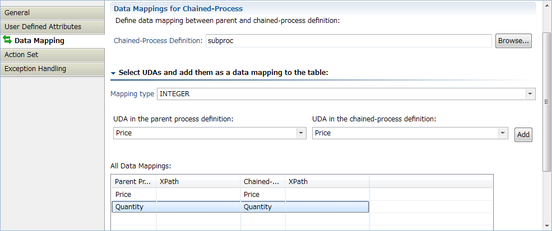552x231 pixels.
Task: Click the Chained-Process Definition subproc field
Action: coord(349,41)
